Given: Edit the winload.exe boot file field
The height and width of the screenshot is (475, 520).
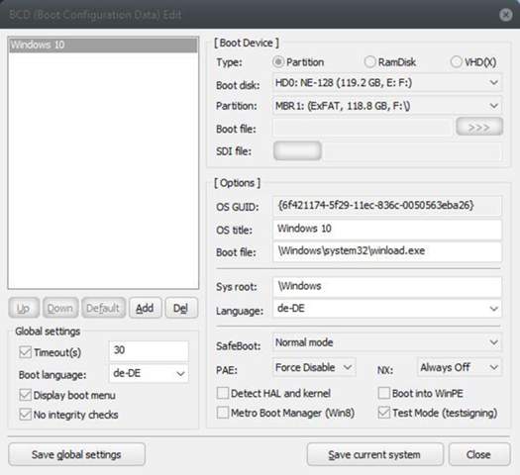Looking at the screenshot, I should [386, 251].
